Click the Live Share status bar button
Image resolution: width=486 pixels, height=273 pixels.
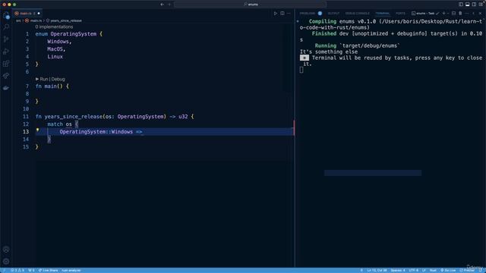pyautogui.click(x=48, y=270)
